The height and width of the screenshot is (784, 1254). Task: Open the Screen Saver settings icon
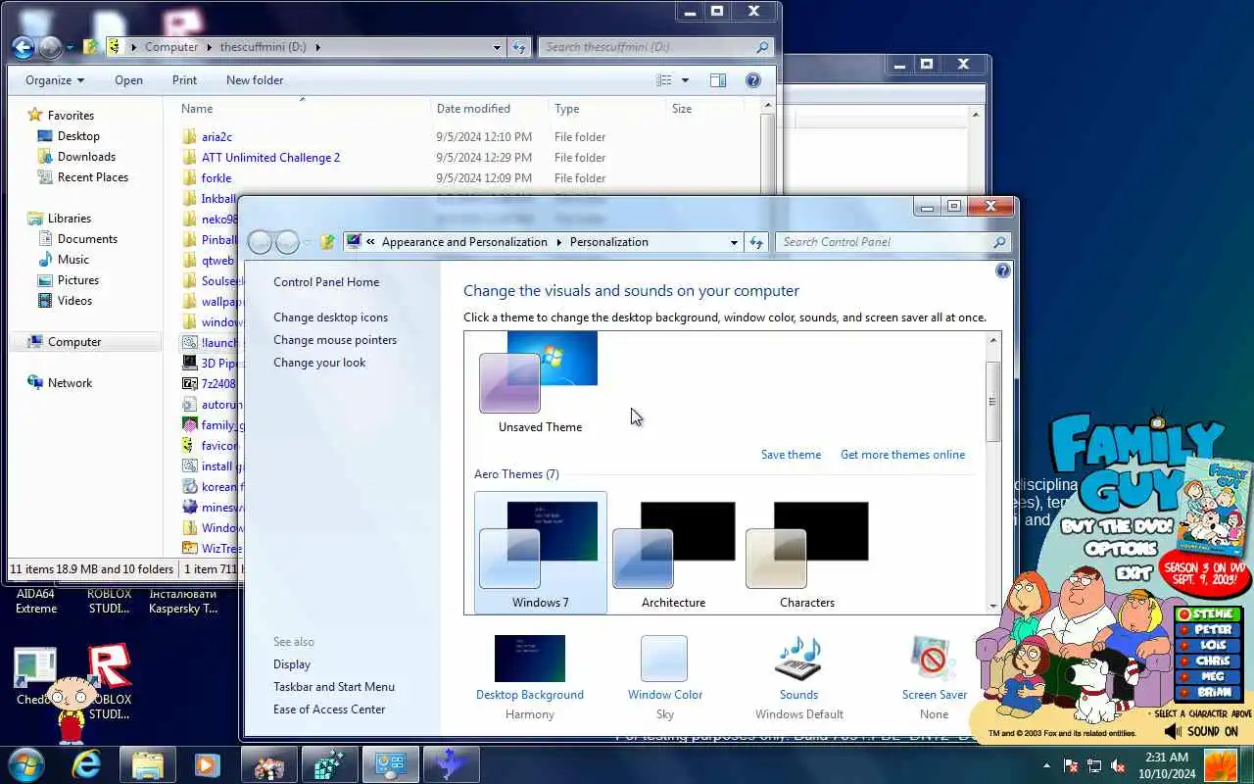pos(934,659)
